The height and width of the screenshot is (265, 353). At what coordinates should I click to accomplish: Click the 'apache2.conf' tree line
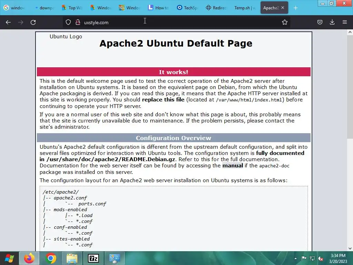70,198
